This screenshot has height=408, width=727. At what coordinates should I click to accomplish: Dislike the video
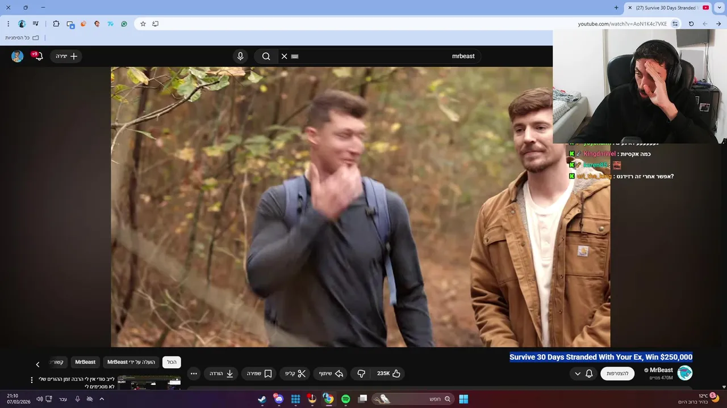[x=361, y=373]
